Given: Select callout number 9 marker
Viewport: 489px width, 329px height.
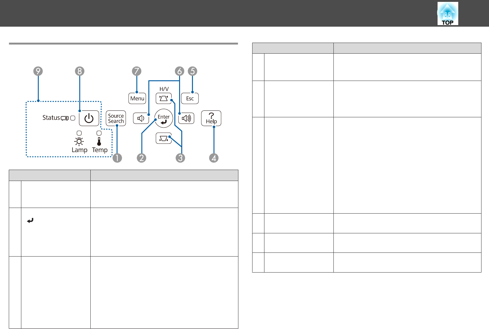Looking at the screenshot, I should pos(38,71).
